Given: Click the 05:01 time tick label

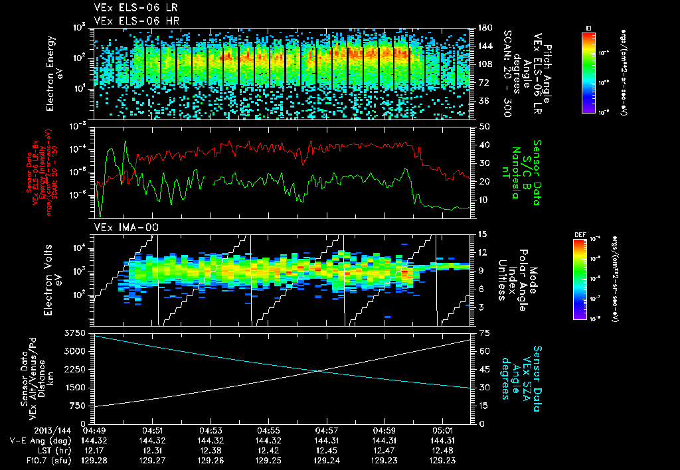Looking at the screenshot, I should click(x=442, y=431).
